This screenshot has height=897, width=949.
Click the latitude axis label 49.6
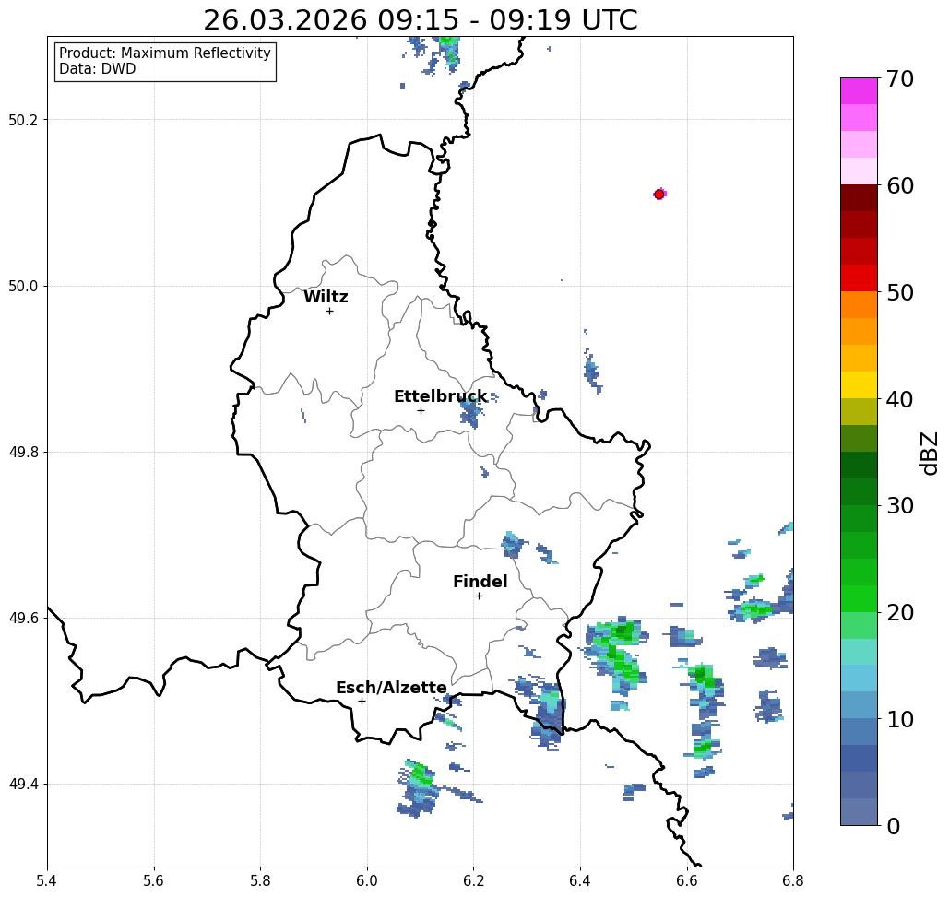[x=22, y=619]
